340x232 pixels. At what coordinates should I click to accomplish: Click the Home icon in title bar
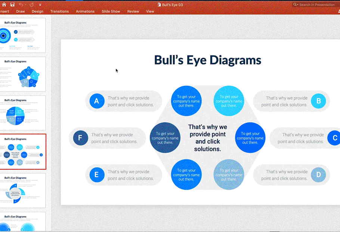click(4, 4)
